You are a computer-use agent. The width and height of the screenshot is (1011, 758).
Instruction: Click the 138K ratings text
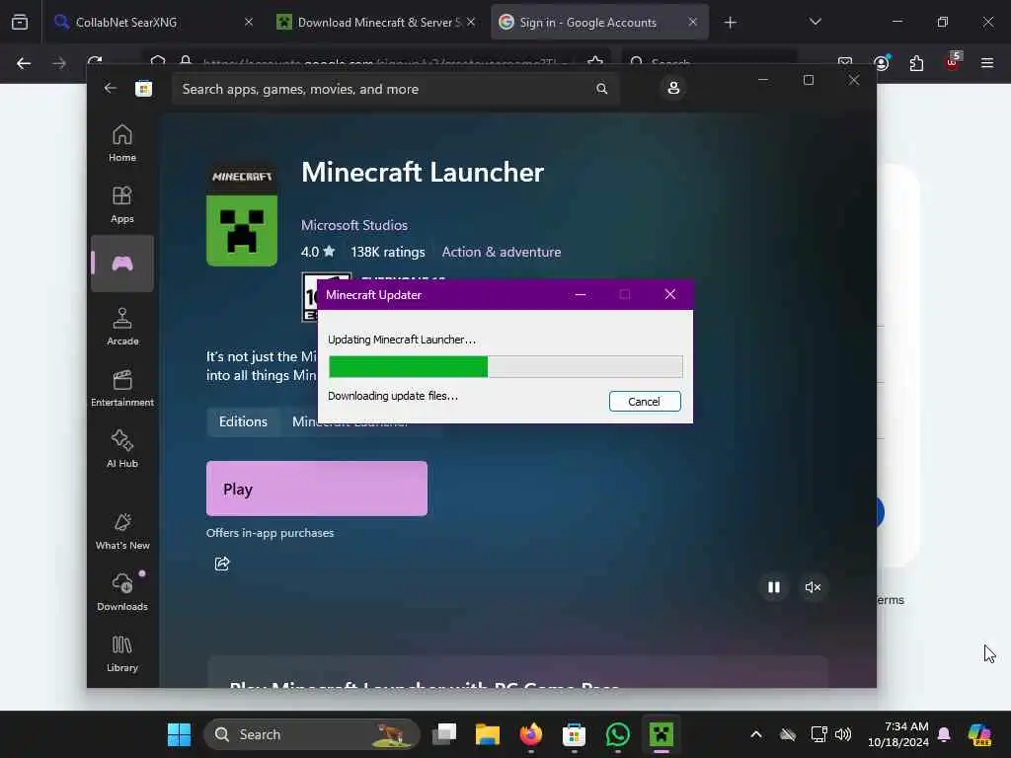387,252
